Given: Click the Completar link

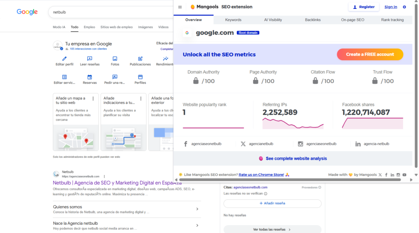Looking at the screenshot, I should point(167,49).
